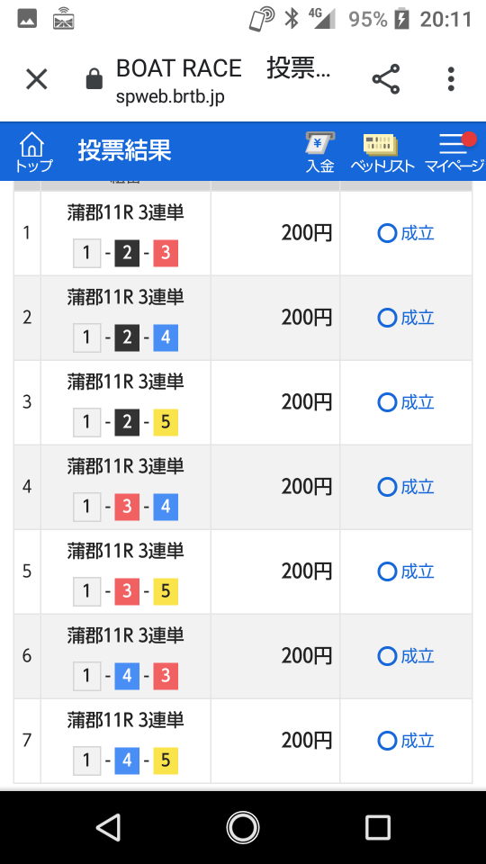Viewport: 486px width, 864px height.
Task: Tap the Top home icon
Action: [x=32, y=152]
